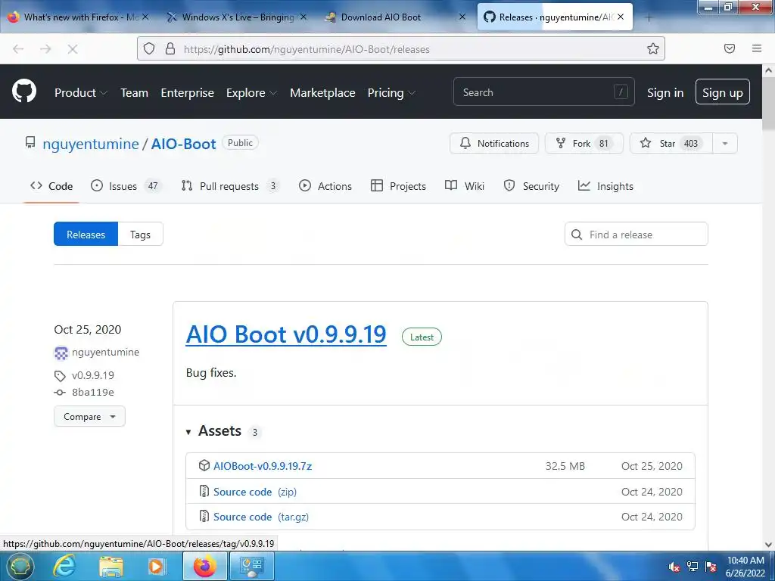The image size is (775, 581).
Task: Open the AIO Boot v0.9.9.19 release title
Action: click(286, 334)
